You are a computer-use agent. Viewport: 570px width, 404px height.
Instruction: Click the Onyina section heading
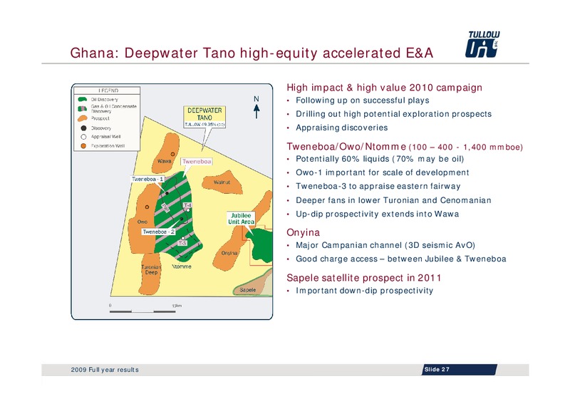[304, 233]
